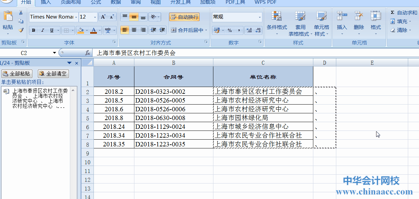Set middle vertical alignment
Viewport: 419px width, 199px height.
pos(134,17)
